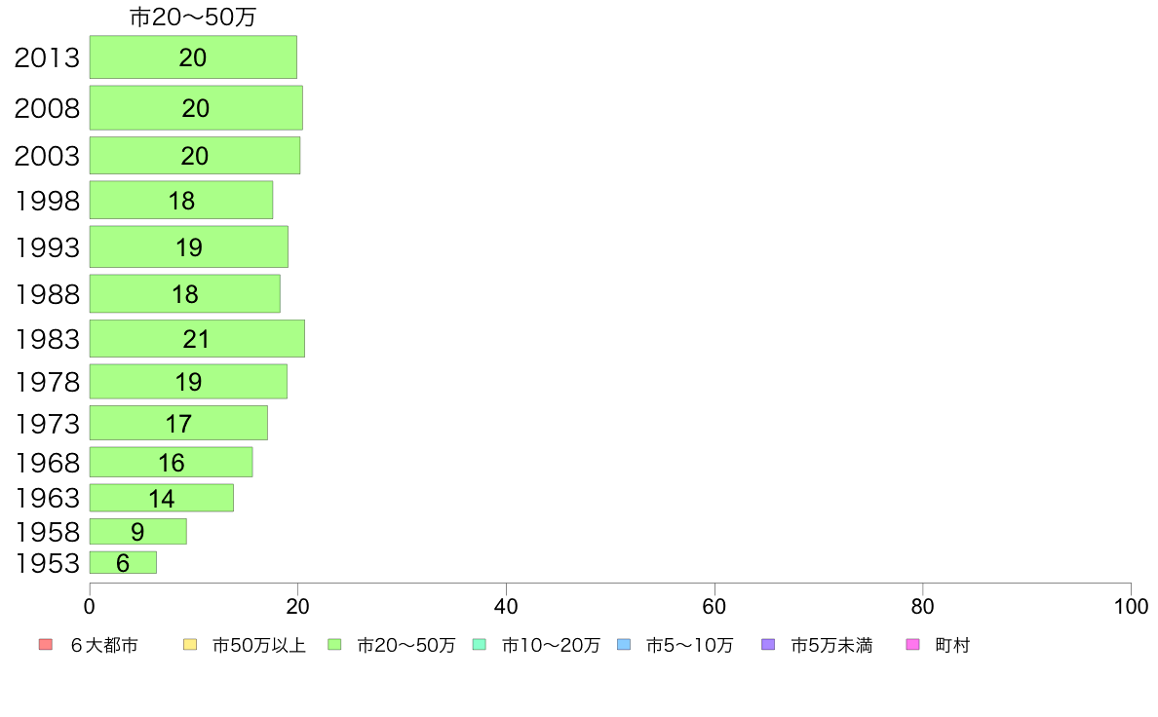Click the 1998 year axis label
Viewport: 1158px width, 717px height.
[x=47, y=202]
